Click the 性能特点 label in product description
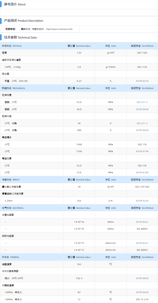The height and width of the screenshot is (303, 158). coord(11,29)
